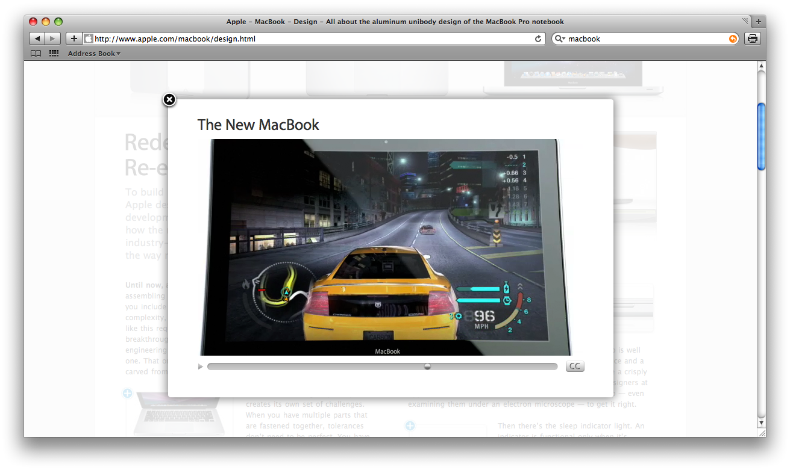Image resolution: width=790 pixels, height=470 pixels.
Task: Open a new tab with plus button
Action: tap(759, 22)
